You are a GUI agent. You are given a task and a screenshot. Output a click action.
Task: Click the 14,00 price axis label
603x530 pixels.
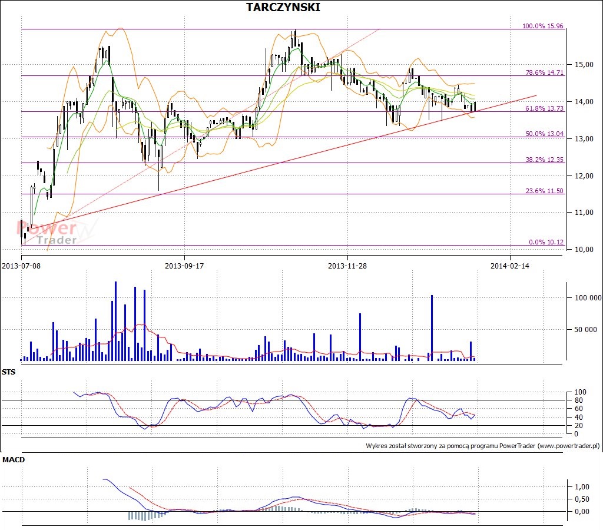tap(584, 101)
